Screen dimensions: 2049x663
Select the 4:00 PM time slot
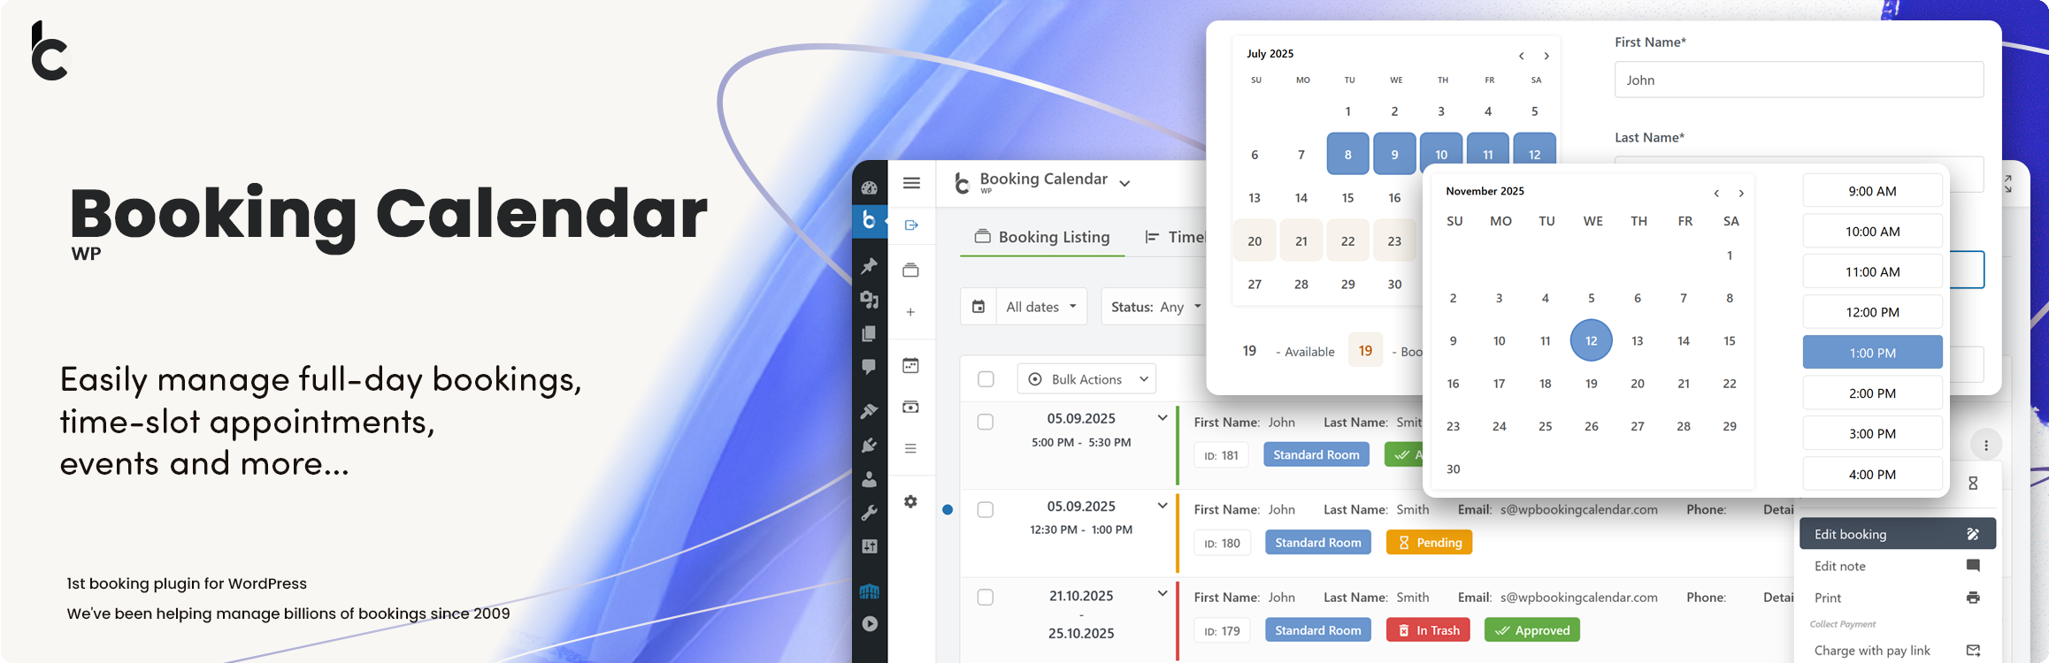[x=1873, y=475]
